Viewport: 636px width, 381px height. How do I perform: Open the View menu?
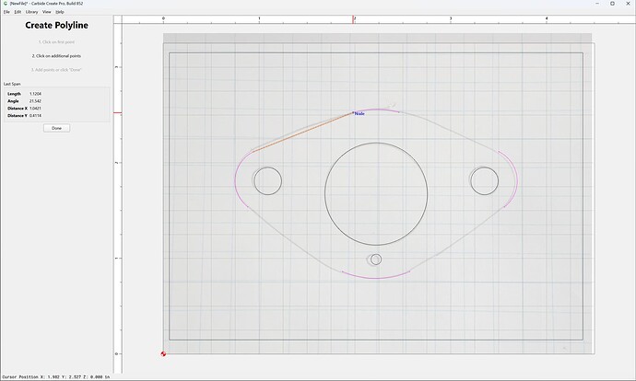[x=47, y=12]
